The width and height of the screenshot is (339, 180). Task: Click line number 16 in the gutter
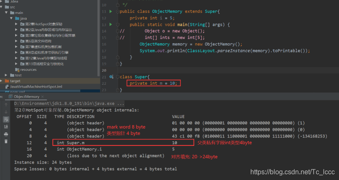click(104, 44)
